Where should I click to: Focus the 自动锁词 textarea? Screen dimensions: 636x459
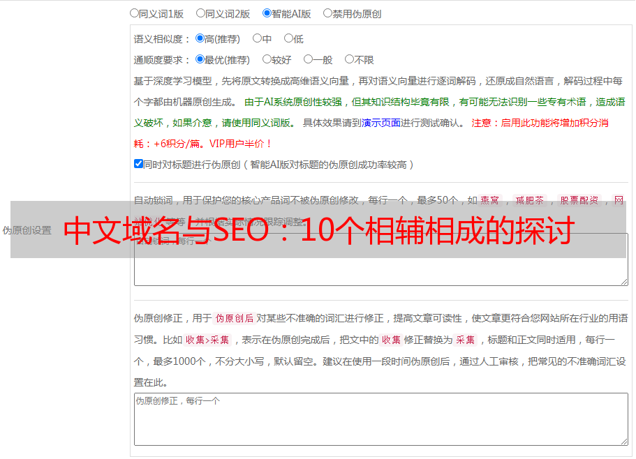click(381, 259)
